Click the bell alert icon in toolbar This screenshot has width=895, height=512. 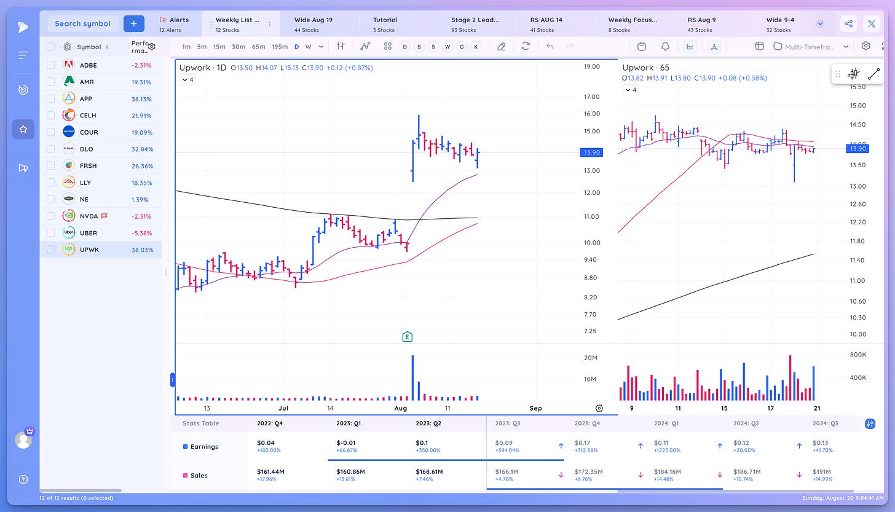click(666, 46)
